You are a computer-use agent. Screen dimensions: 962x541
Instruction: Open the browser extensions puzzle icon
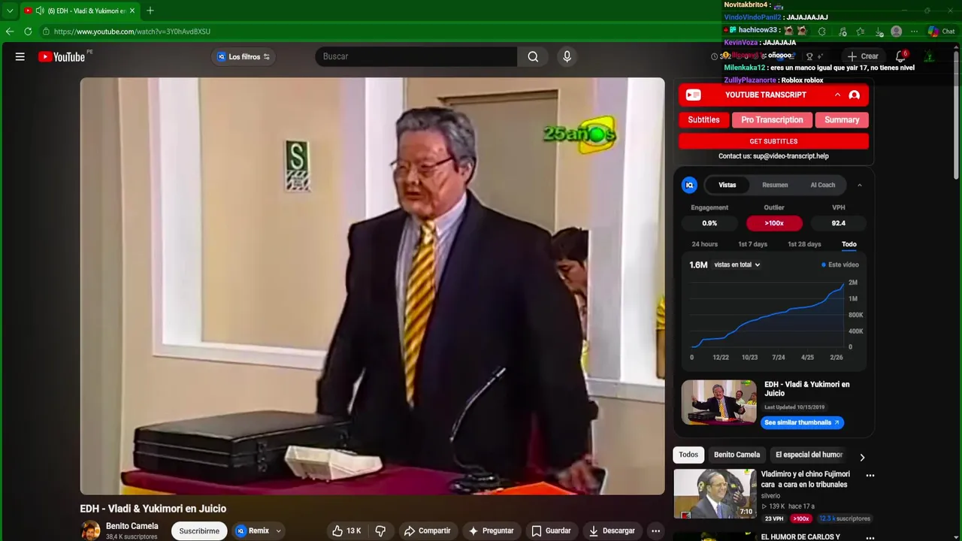pyautogui.click(x=821, y=32)
